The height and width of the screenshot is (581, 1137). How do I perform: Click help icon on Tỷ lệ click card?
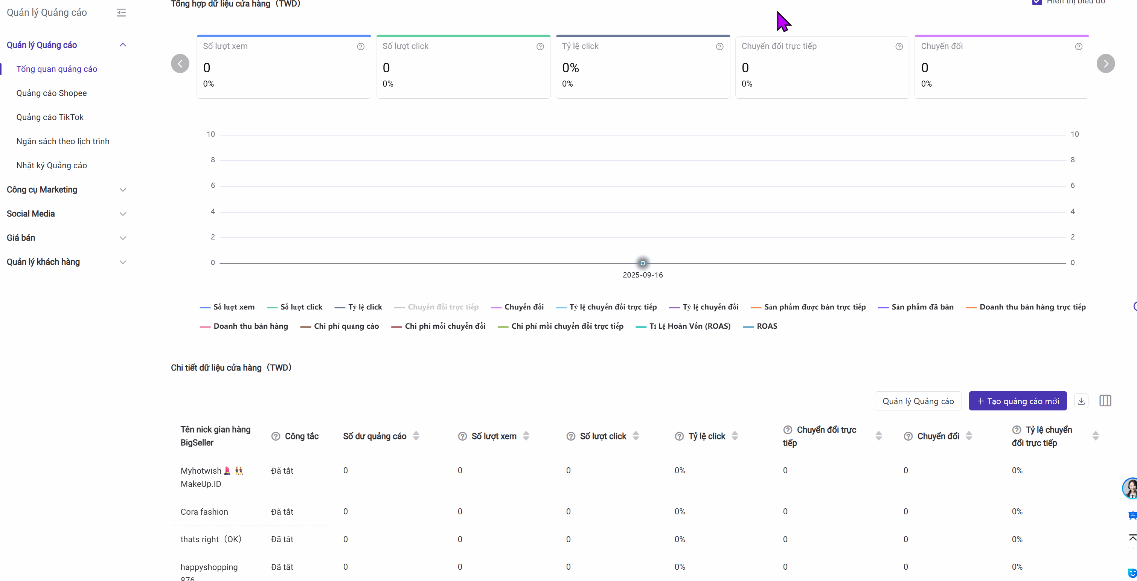coord(719,46)
